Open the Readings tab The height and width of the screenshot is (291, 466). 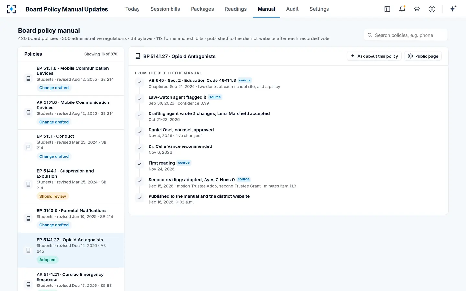pos(236,9)
